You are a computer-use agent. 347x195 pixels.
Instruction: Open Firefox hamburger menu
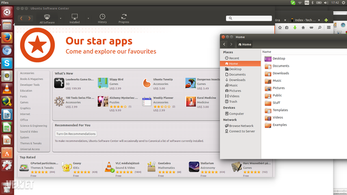(x=329, y=28)
